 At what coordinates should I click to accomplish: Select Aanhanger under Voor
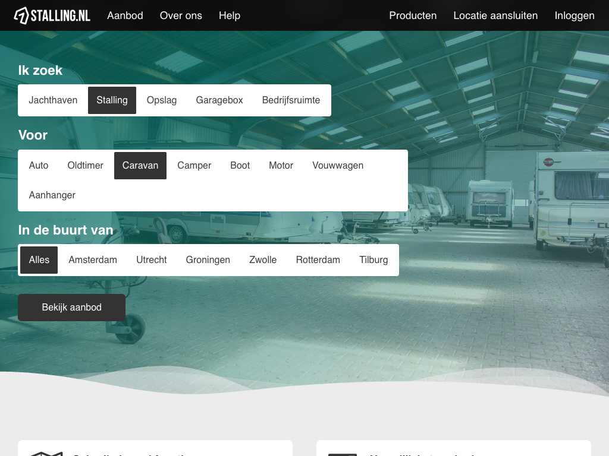point(52,195)
